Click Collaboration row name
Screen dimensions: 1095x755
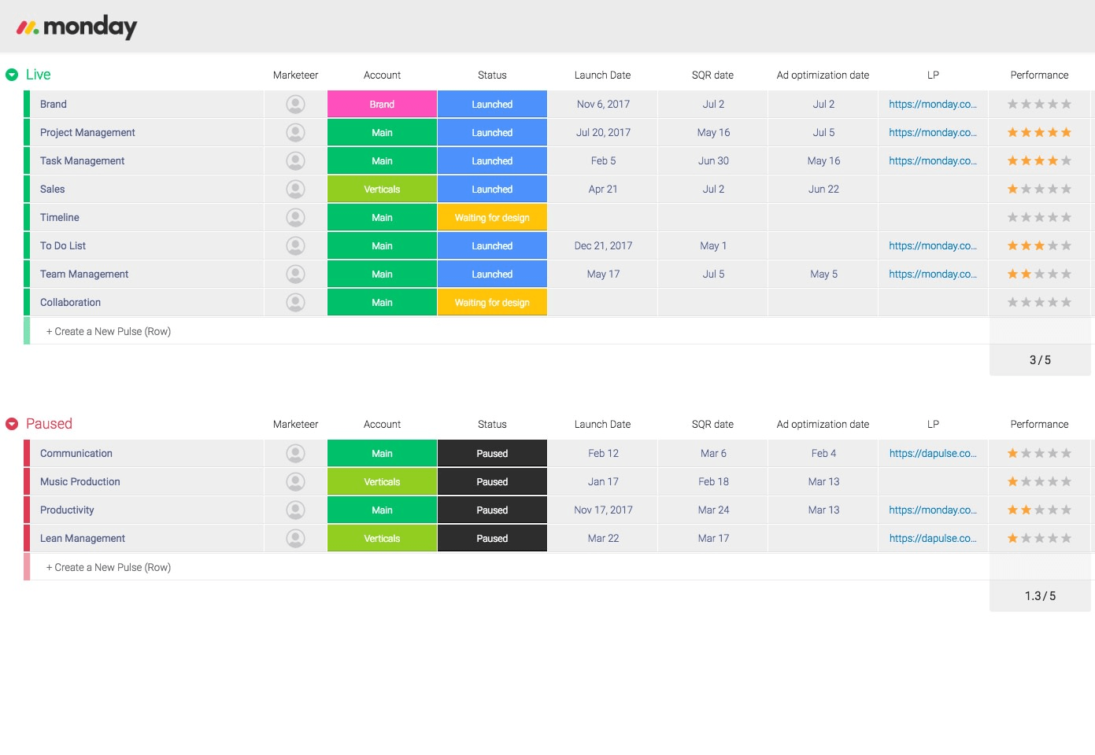point(70,302)
